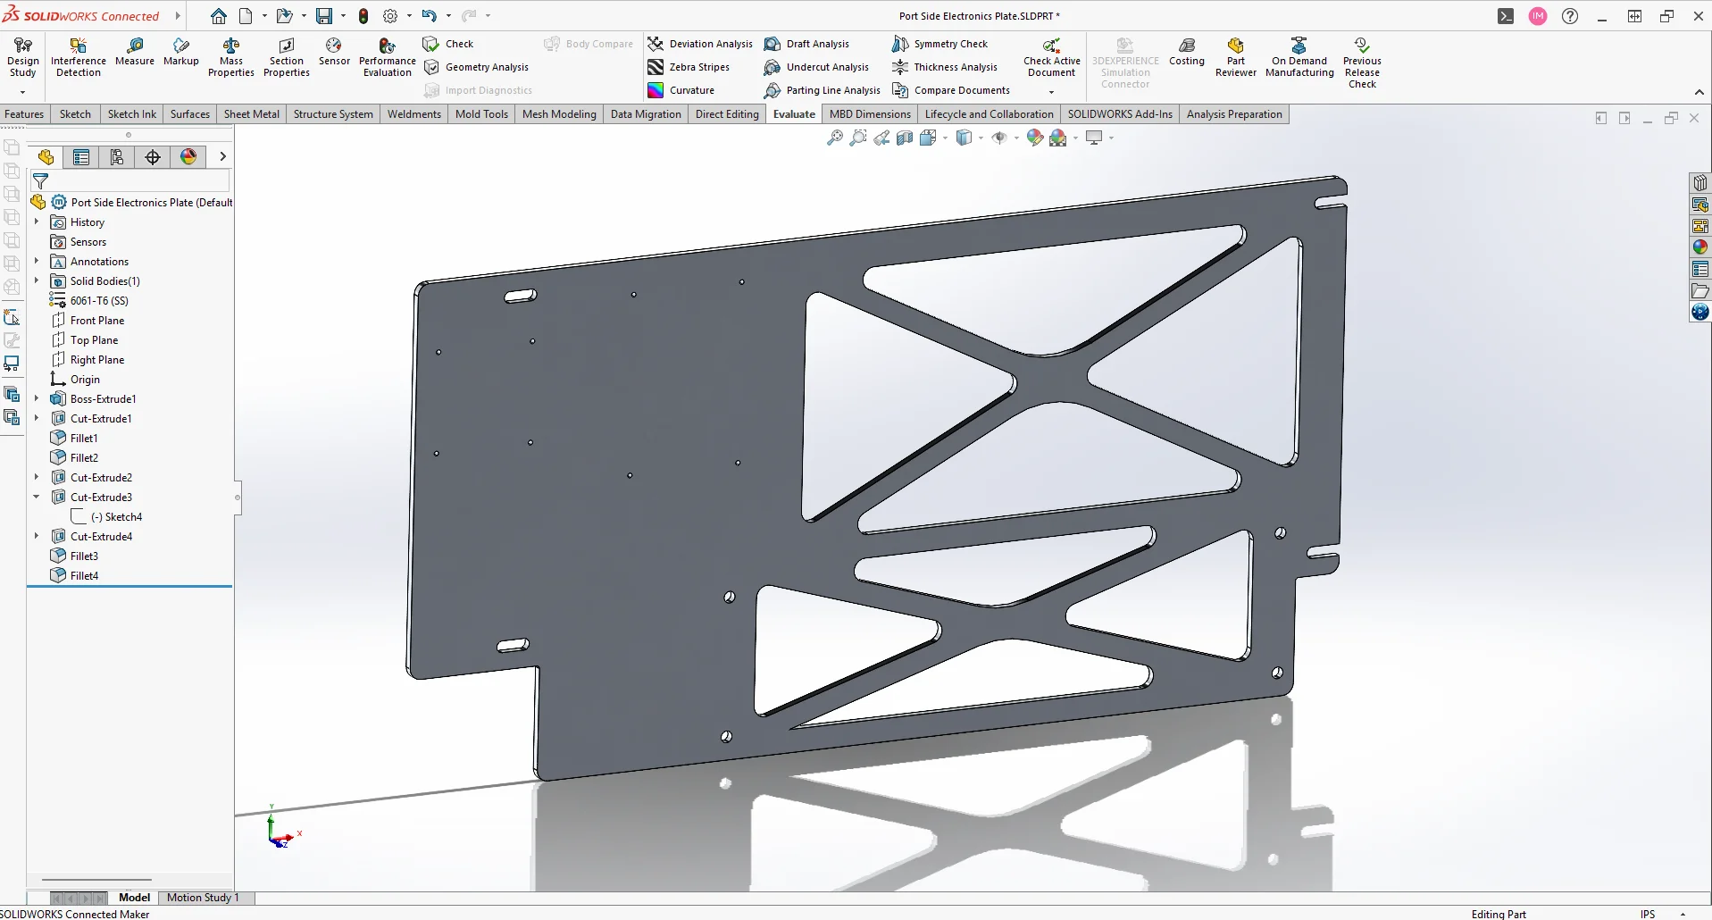Expand the Cut-Extrude2 feature
This screenshot has height=920, width=1712.
[x=37, y=478]
